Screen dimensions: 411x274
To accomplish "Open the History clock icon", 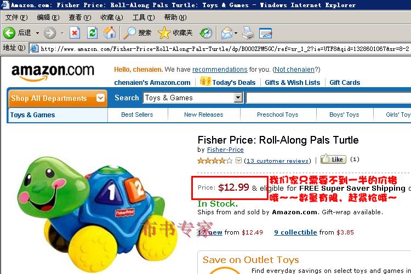I will pyautogui.click(x=206, y=33).
